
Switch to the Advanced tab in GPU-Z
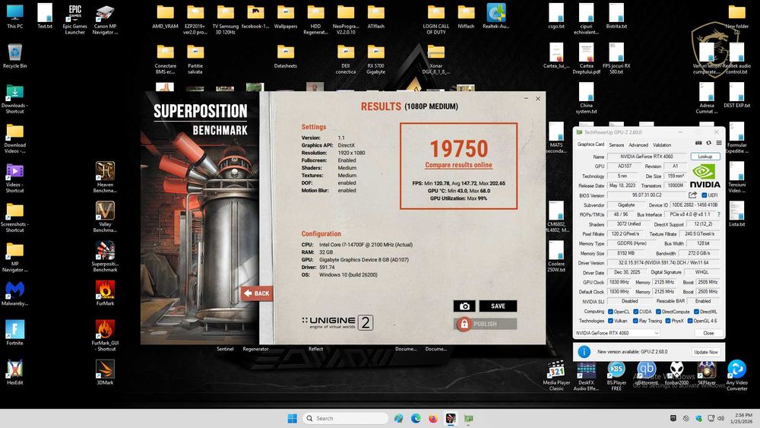point(638,145)
